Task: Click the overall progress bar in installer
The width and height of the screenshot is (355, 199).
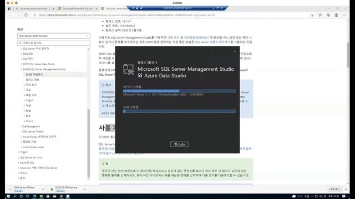Action: pyautogui.click(x=179, y=111)
